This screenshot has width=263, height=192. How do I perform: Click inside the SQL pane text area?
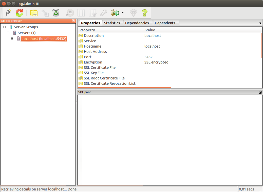[x=170, y=140]
